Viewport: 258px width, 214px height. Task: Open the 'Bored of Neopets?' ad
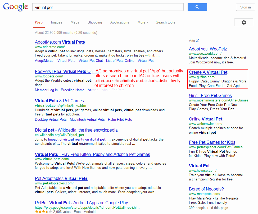click(206, 189)
